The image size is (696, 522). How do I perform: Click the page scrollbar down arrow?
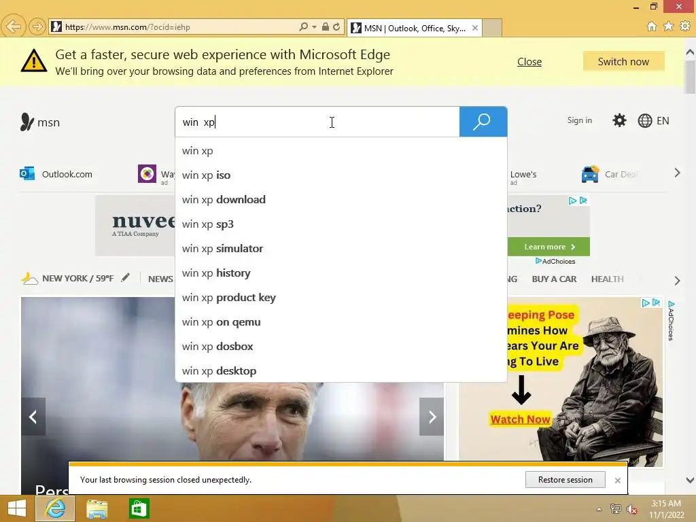pos(690,480)
